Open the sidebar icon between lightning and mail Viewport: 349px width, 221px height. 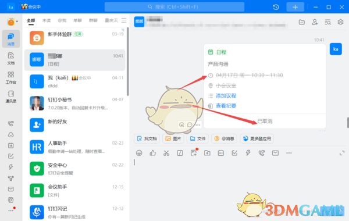coord(10,178)
